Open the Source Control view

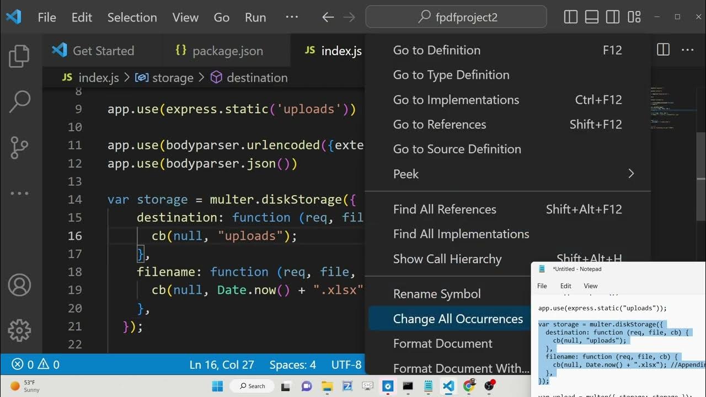19,147
